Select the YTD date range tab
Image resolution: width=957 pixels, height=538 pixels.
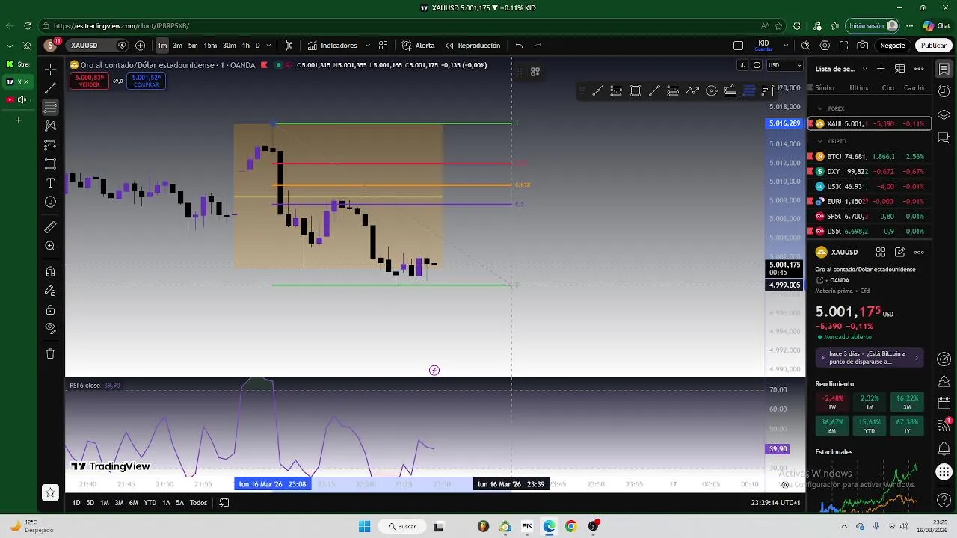[x=150, y=503]
